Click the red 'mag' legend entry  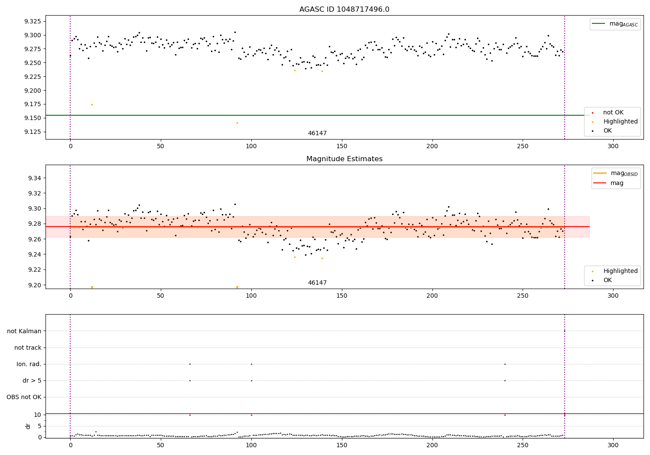(x=609, y=183)
